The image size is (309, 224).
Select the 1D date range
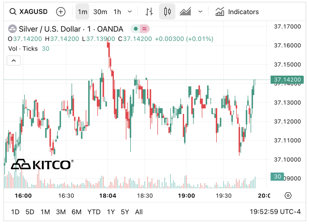tap(15, 212)
